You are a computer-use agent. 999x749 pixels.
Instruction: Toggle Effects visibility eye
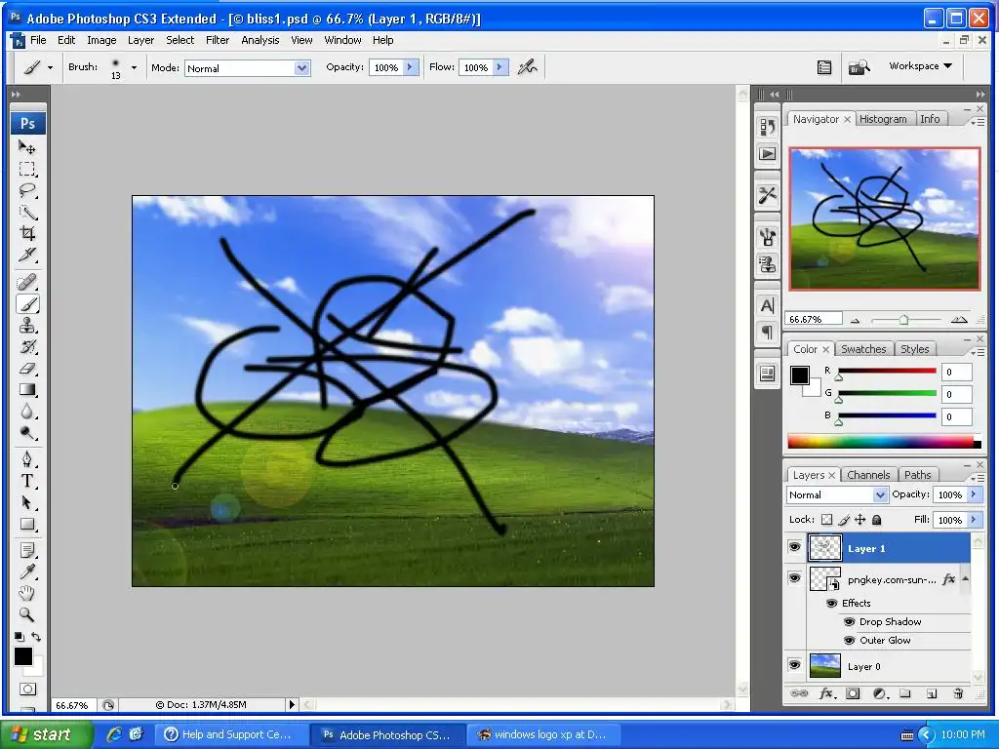[831, 603]
